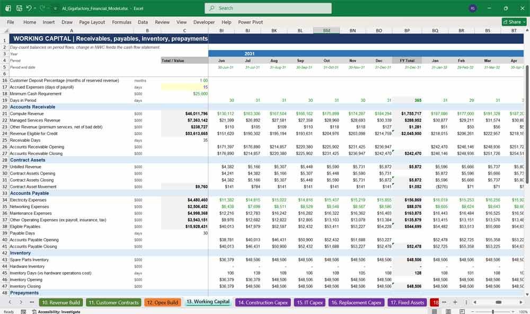Open the account profile avatar
The width and height of the screenshot is (530, 314).
(x=473, y=8)
